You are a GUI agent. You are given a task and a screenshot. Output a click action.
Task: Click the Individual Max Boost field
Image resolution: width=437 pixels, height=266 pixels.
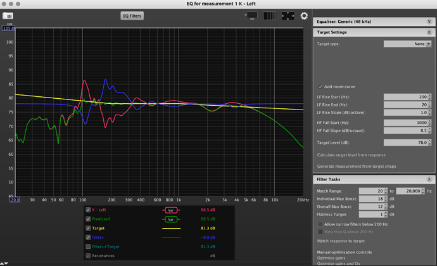coord(371,199)
